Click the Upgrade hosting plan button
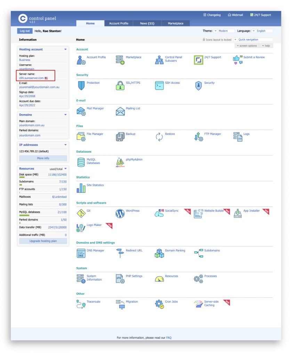292x356 pixels. pyautogui.click(x=43, y=241)
